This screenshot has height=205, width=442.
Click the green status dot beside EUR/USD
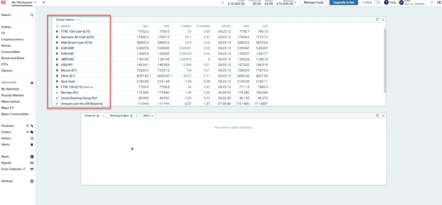(57, 53)
